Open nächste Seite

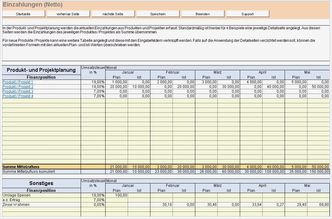click(113, 13)
